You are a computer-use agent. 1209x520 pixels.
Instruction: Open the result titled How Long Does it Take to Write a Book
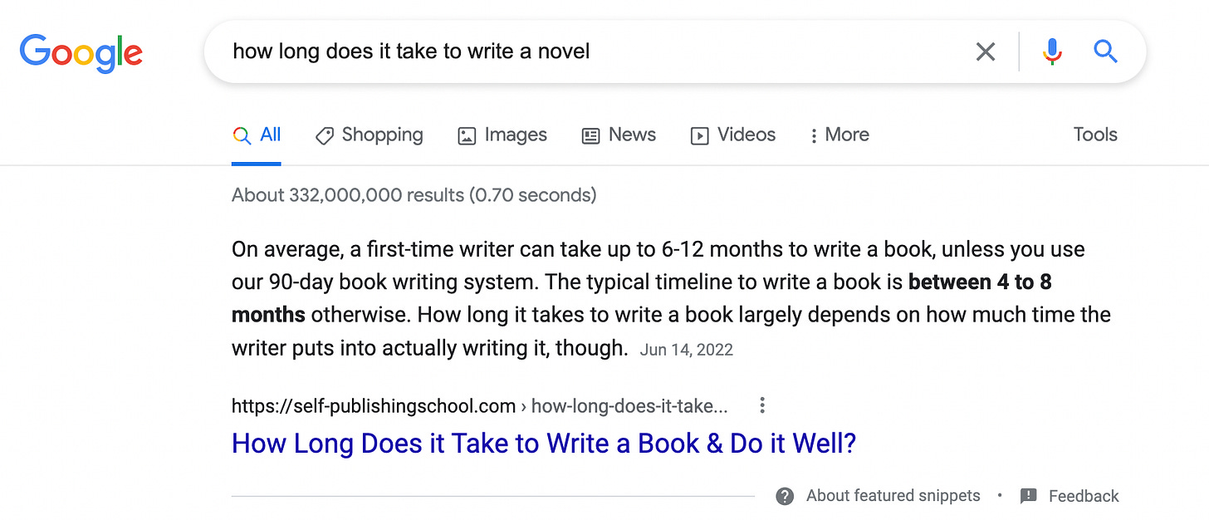pos(543,443)
